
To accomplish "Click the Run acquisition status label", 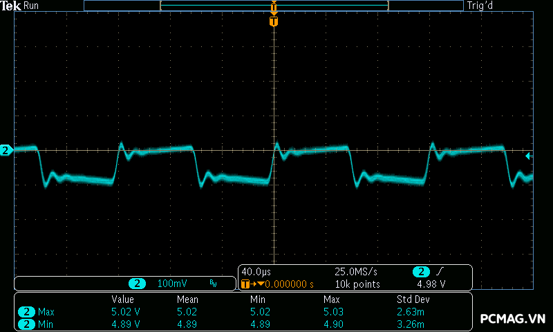I will (x=32, y=6).
